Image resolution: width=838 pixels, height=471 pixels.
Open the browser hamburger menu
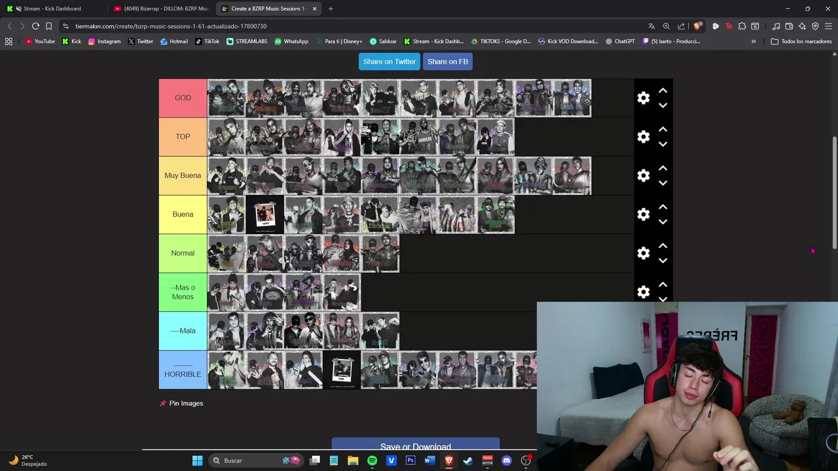(828, 26)
